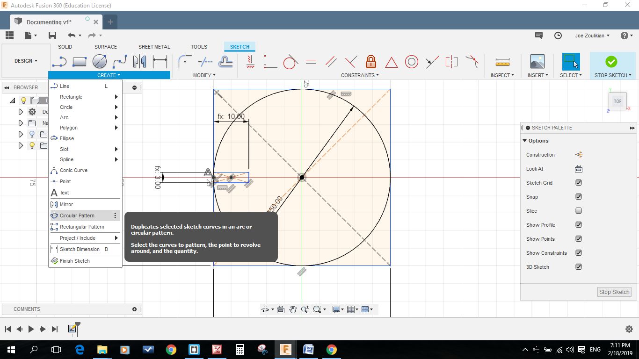Click the Mirror tool icon in toolbar
Viewport: 639px width, 359px height.
click(140, 61)
